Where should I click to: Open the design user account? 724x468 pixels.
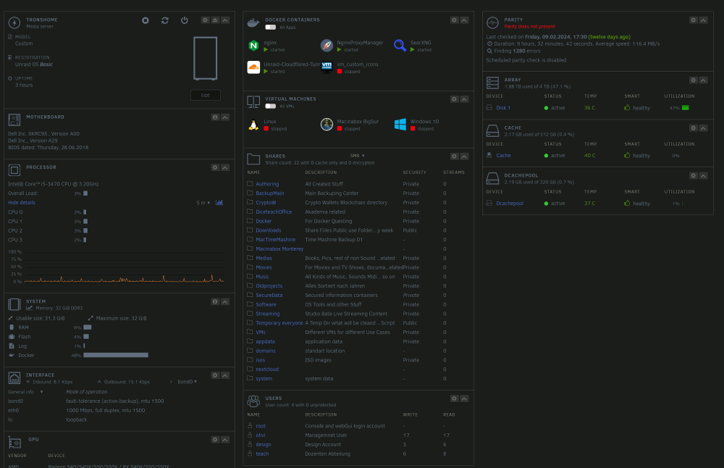(264, 444)
